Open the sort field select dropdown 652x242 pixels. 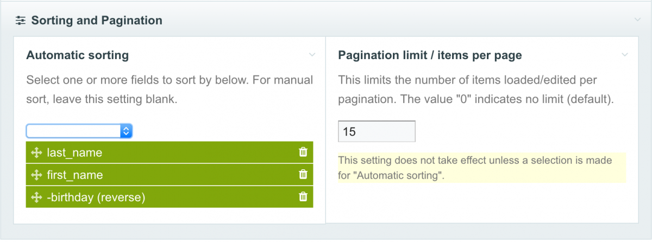click(79, 131)
